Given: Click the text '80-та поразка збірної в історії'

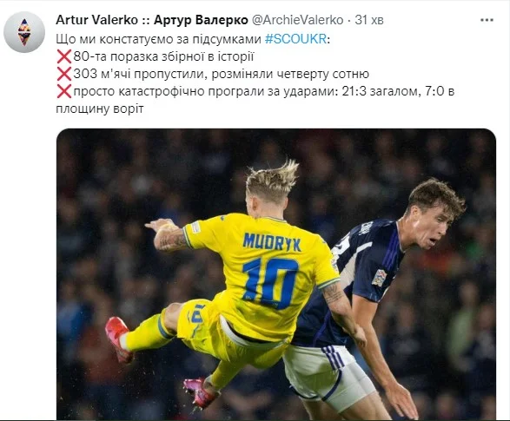Looking at the screenshot, I should (163, 56).
